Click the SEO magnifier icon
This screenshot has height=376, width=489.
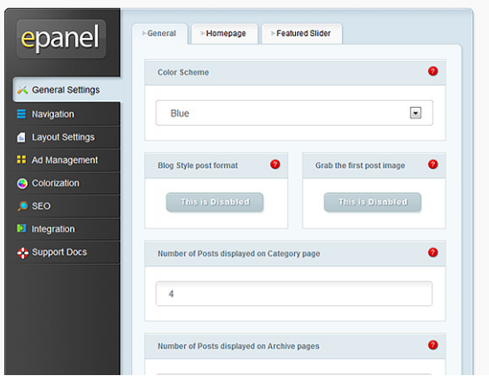point(22,206)
